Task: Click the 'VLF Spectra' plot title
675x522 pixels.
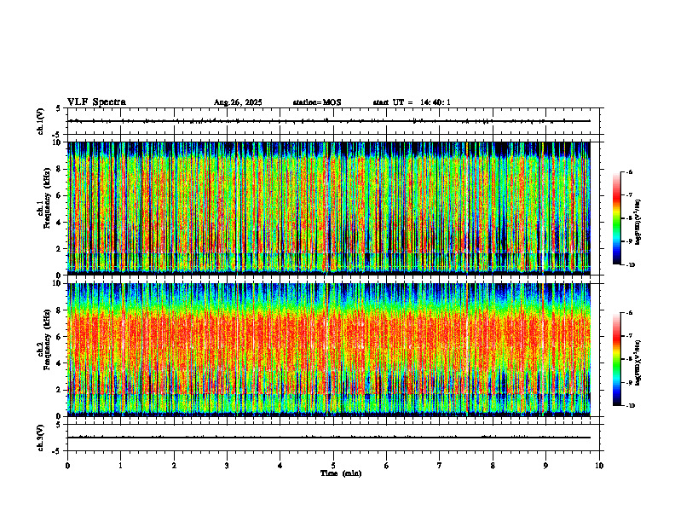Action: click(96, 102)
